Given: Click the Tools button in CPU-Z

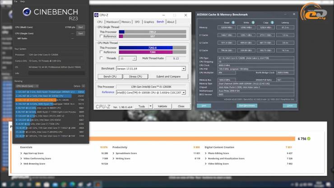Looking at the screenshot, I should click(x=142, y=106).
